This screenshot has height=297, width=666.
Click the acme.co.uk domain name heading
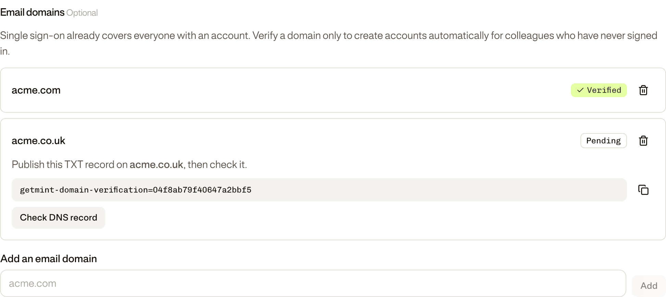click(38, 141)
